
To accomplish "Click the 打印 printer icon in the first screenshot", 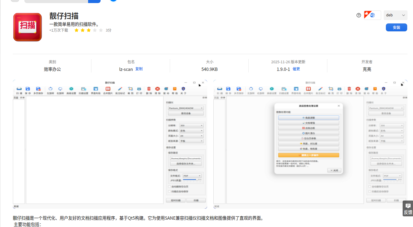I will pos(139,89).
